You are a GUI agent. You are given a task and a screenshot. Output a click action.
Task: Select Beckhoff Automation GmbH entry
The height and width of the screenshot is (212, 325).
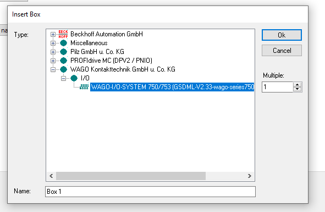click(x=107, y=34)
